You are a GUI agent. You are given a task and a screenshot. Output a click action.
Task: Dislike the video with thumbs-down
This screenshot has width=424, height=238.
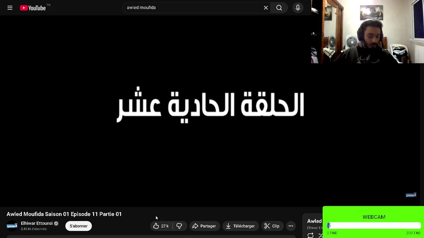pyautogui.click(x=179, y=226)
